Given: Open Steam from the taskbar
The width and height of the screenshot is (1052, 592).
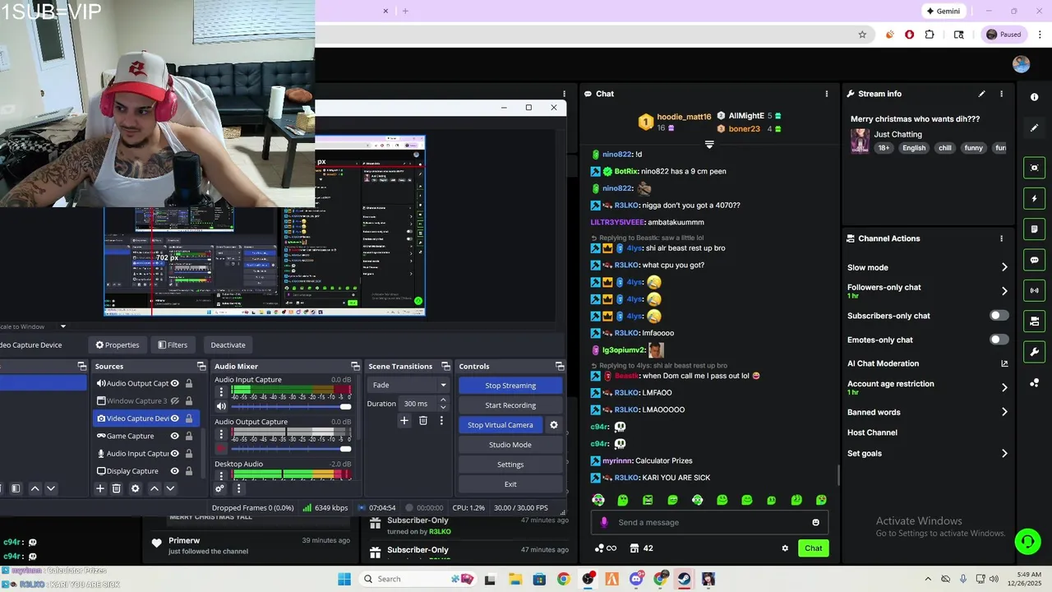Looking at the screenshot, I should (684, 579).
